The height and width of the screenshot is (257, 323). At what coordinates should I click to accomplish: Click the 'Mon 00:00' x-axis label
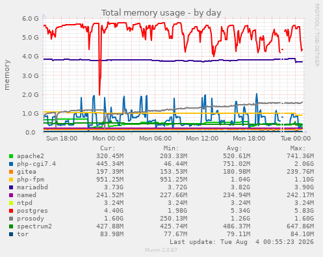point(109,139)
